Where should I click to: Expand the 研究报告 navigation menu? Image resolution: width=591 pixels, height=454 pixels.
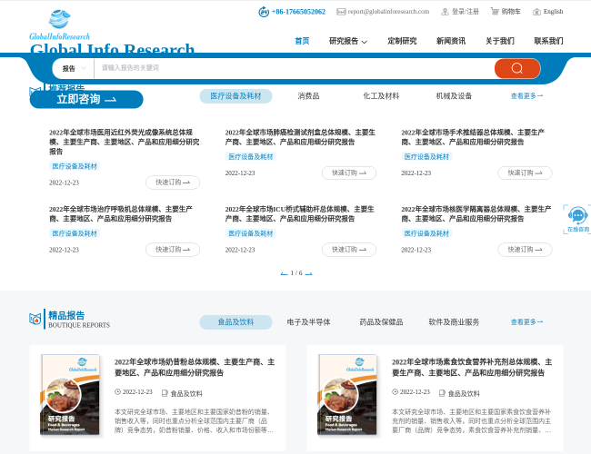click(x=348, y=41)
